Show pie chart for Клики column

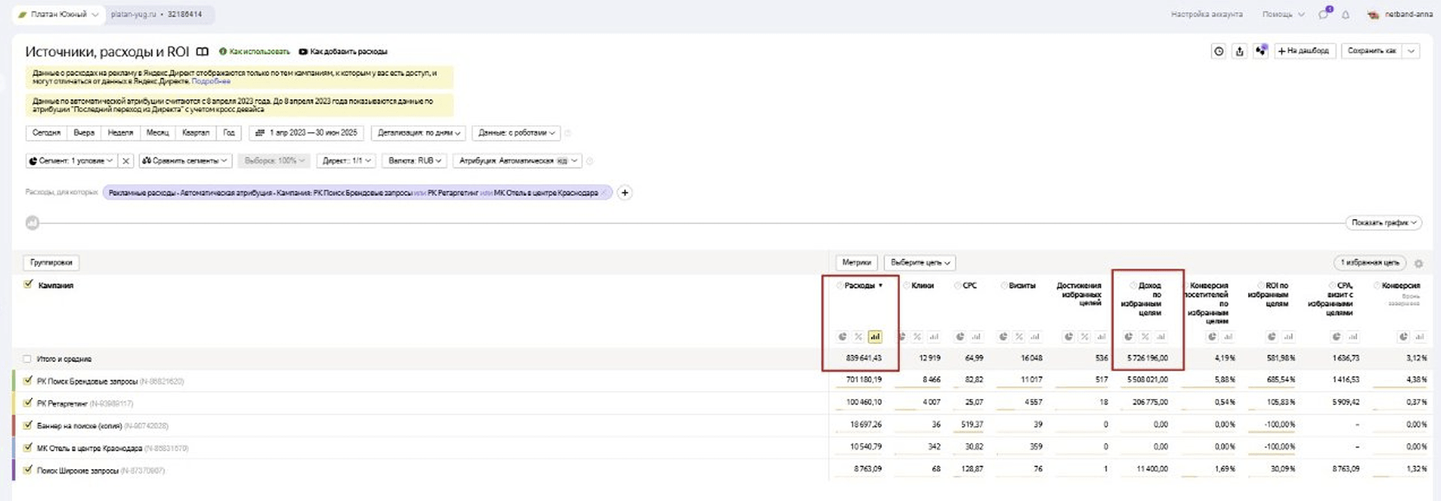(902, 337)
